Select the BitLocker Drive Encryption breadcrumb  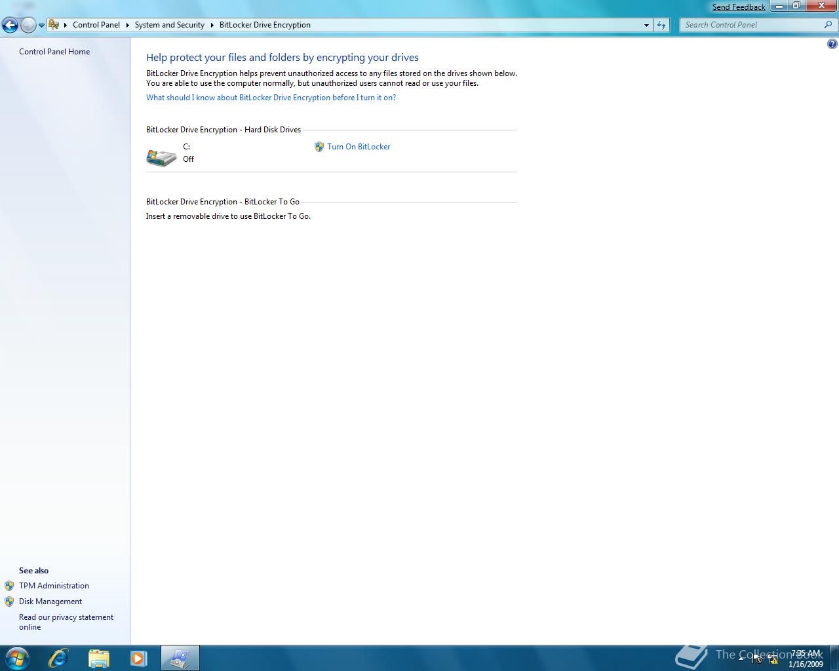tap(265, 25)
